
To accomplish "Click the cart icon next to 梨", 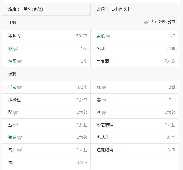I will (16, 49).
